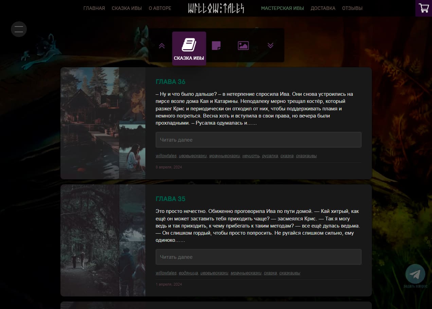Viewport: 432px width, 309px height.
Task: Click the водяница tag link
Action: pos(188,273)
